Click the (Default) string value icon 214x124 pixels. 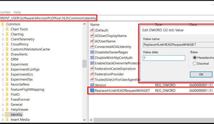tap(92, 30)
